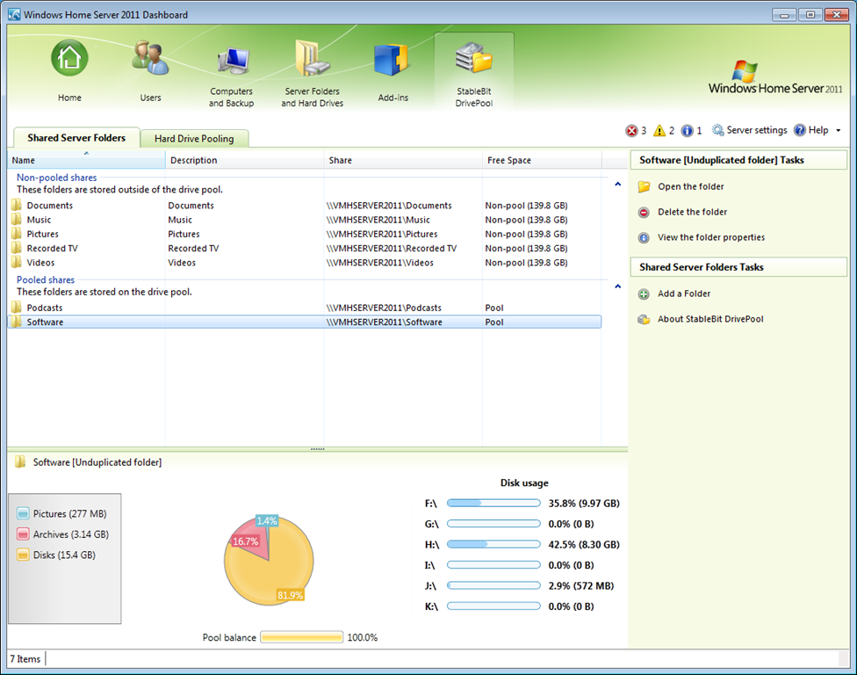857x675 pixels.
Task: Click the H:\ disk usage bar
Action: (493, 544)
